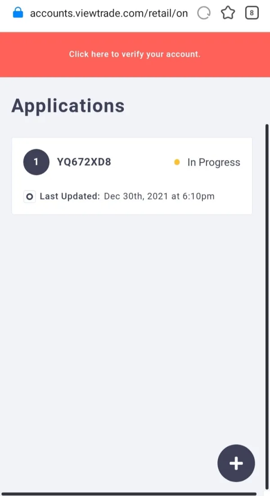This screenshot has height=496, width=270.
Task: Click the yellow In Progress status dot
Action: (177, 162)
